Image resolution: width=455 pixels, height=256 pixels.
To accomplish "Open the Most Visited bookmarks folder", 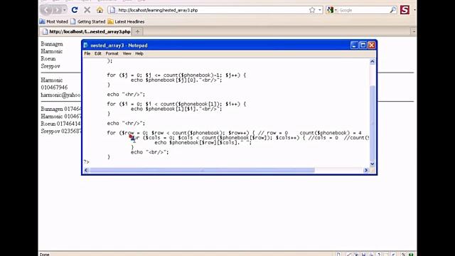I will (x=54, y=21).
